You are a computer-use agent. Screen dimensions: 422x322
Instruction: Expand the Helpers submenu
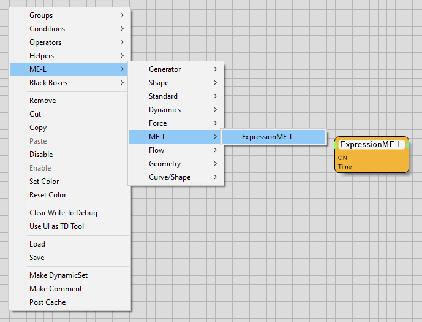(42, 56)
